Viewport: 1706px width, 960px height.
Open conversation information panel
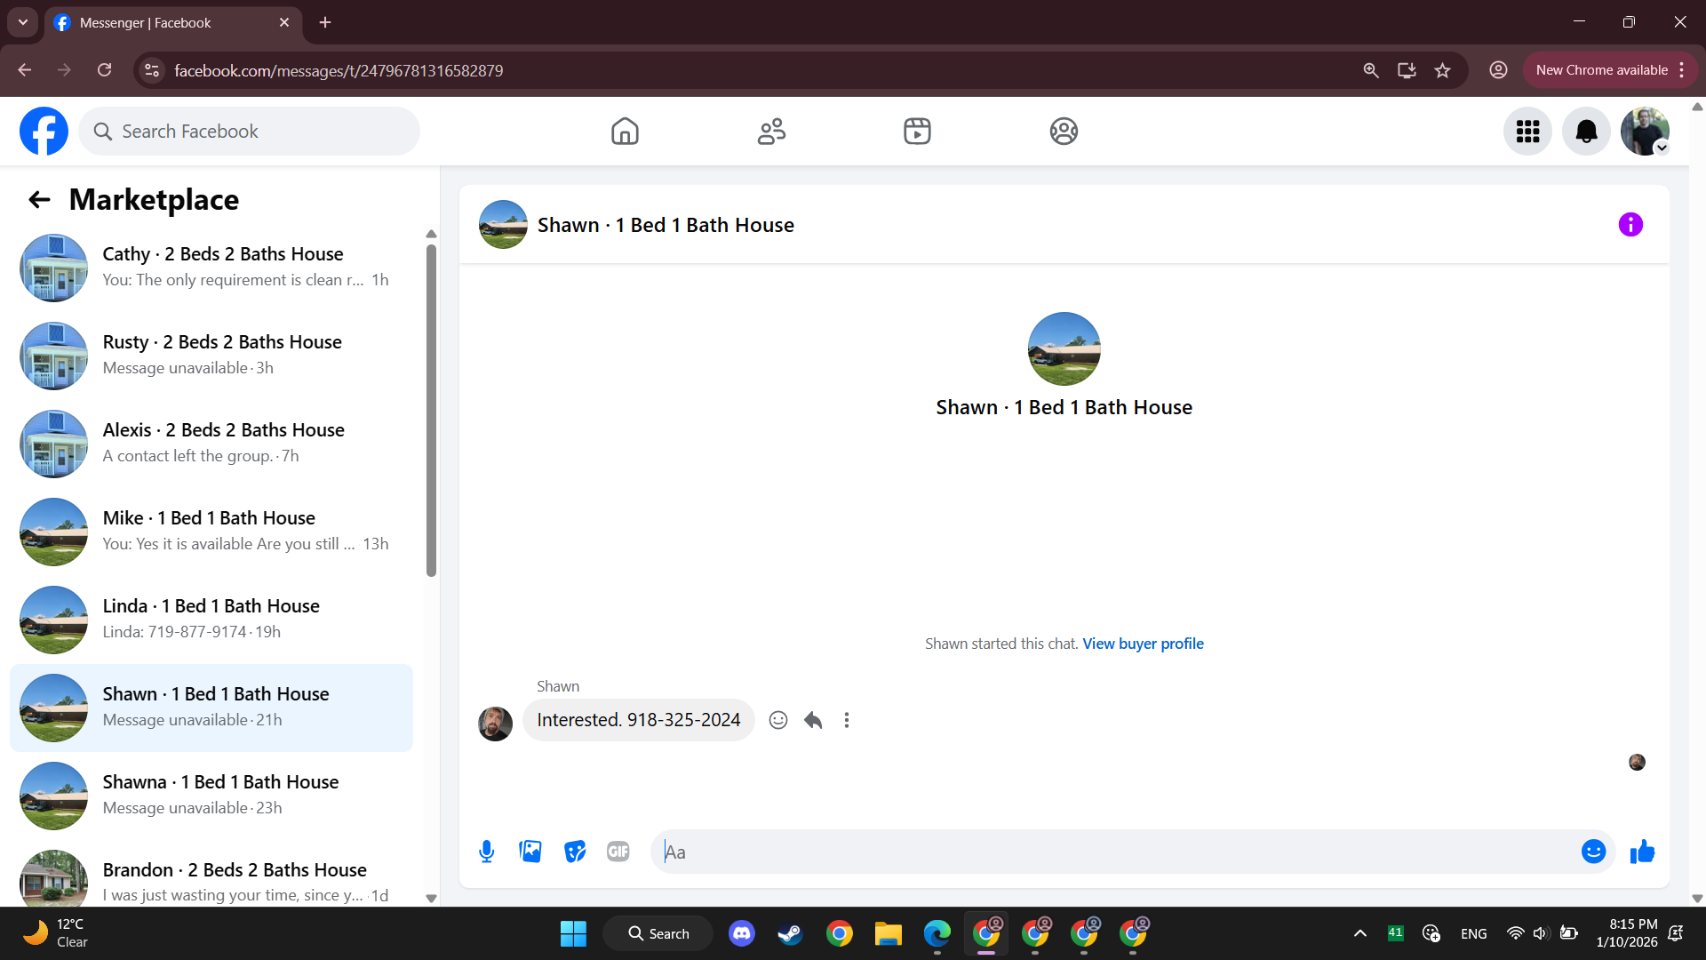[1630, 225]
